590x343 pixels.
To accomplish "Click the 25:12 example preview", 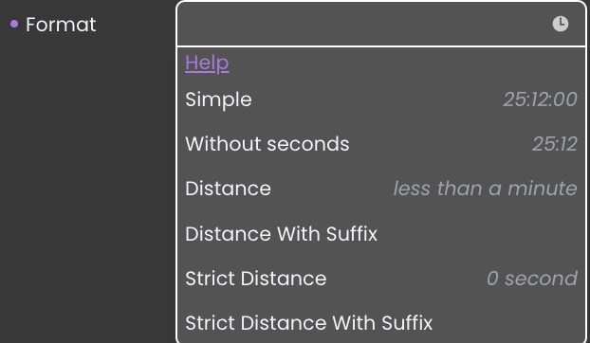I will click(x=555, y=144).
